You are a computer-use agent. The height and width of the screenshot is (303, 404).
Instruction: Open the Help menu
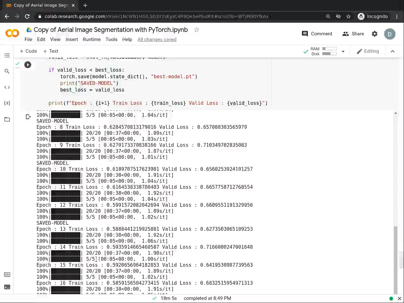(x=127, y=39)
